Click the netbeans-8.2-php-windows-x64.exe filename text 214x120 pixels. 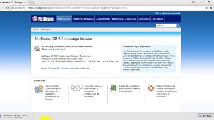click(x=57, y=59)
